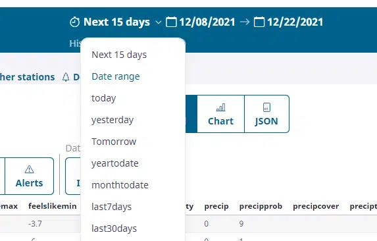Open the weather stations link

tap(27, 77)
